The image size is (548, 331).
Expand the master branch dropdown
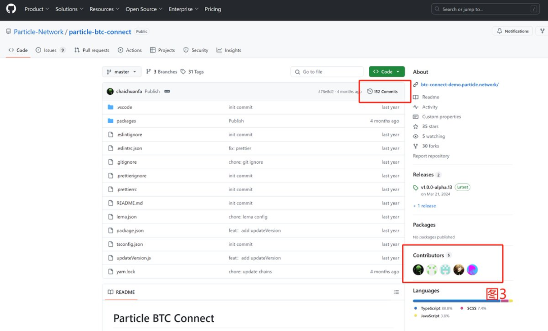point(122,72)
